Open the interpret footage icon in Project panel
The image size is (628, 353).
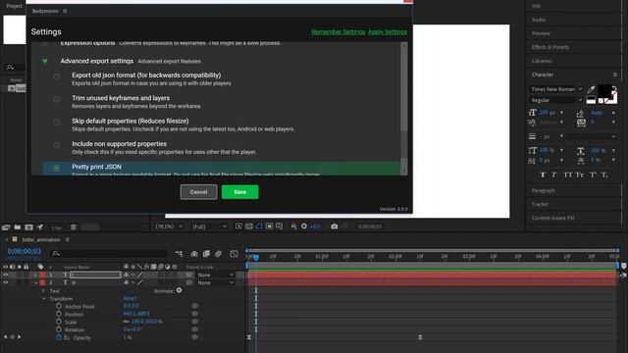tap(6, 227)
